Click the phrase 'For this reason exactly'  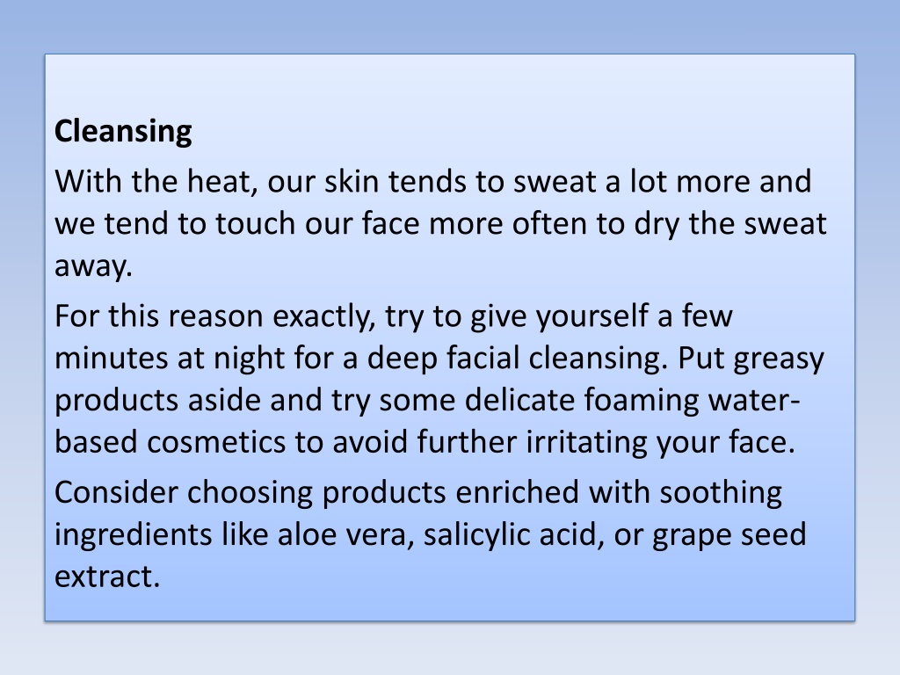coord(215,316)
